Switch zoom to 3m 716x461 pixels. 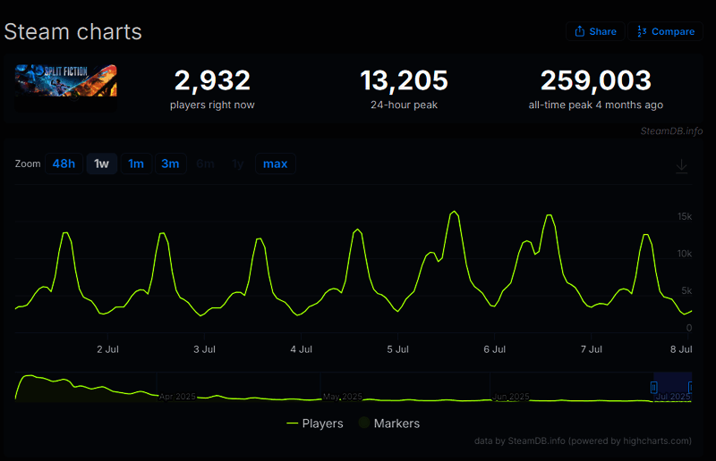170,163
